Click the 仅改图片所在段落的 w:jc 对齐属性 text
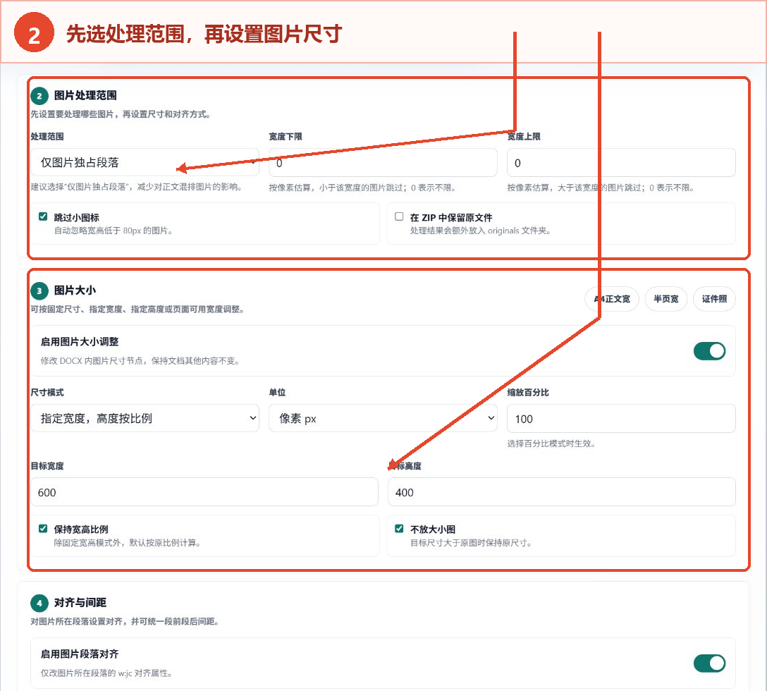The height and width of the screenshot is (691, 767). (x=106, y=673)
